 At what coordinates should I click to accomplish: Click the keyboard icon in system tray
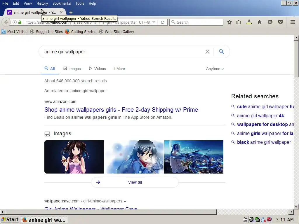pyautogui.click(x=245, y=220)
